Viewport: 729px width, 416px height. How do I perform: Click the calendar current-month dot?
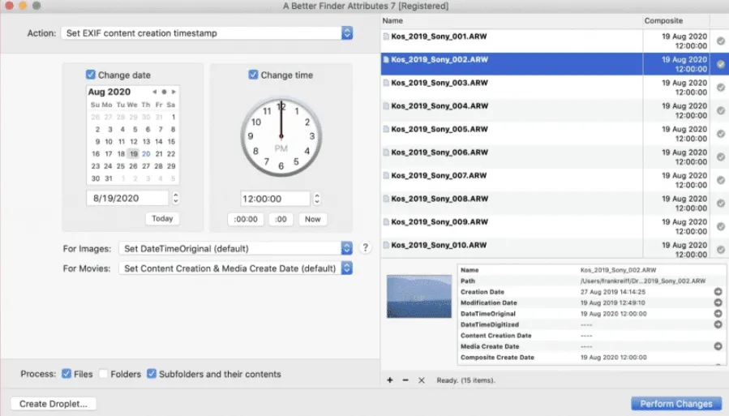click(x=164, y=92)
